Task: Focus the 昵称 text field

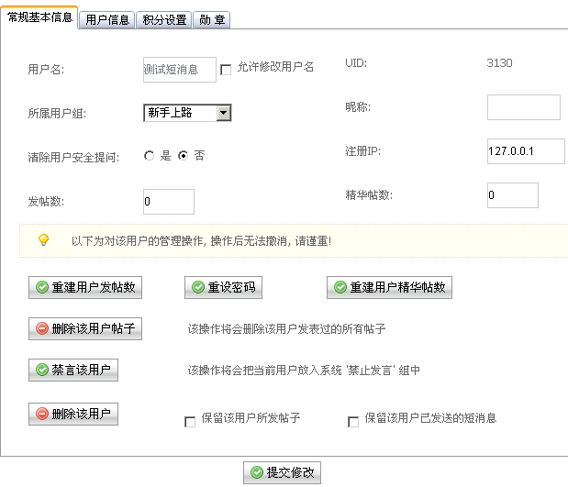Action: pos(523,107)
